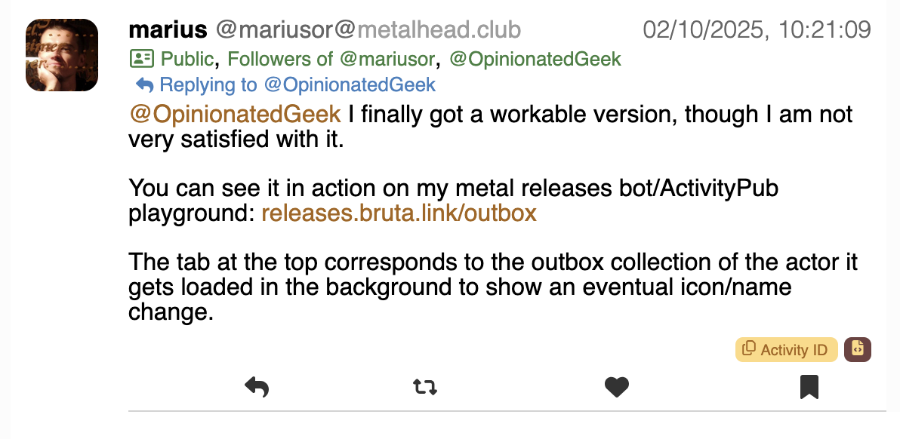Image resolution: width=900 pixels, height=439 pixels.
Task: Click the 02/10/2025 post timestamp
Action: pyautogui.click(x=757, y=30)
